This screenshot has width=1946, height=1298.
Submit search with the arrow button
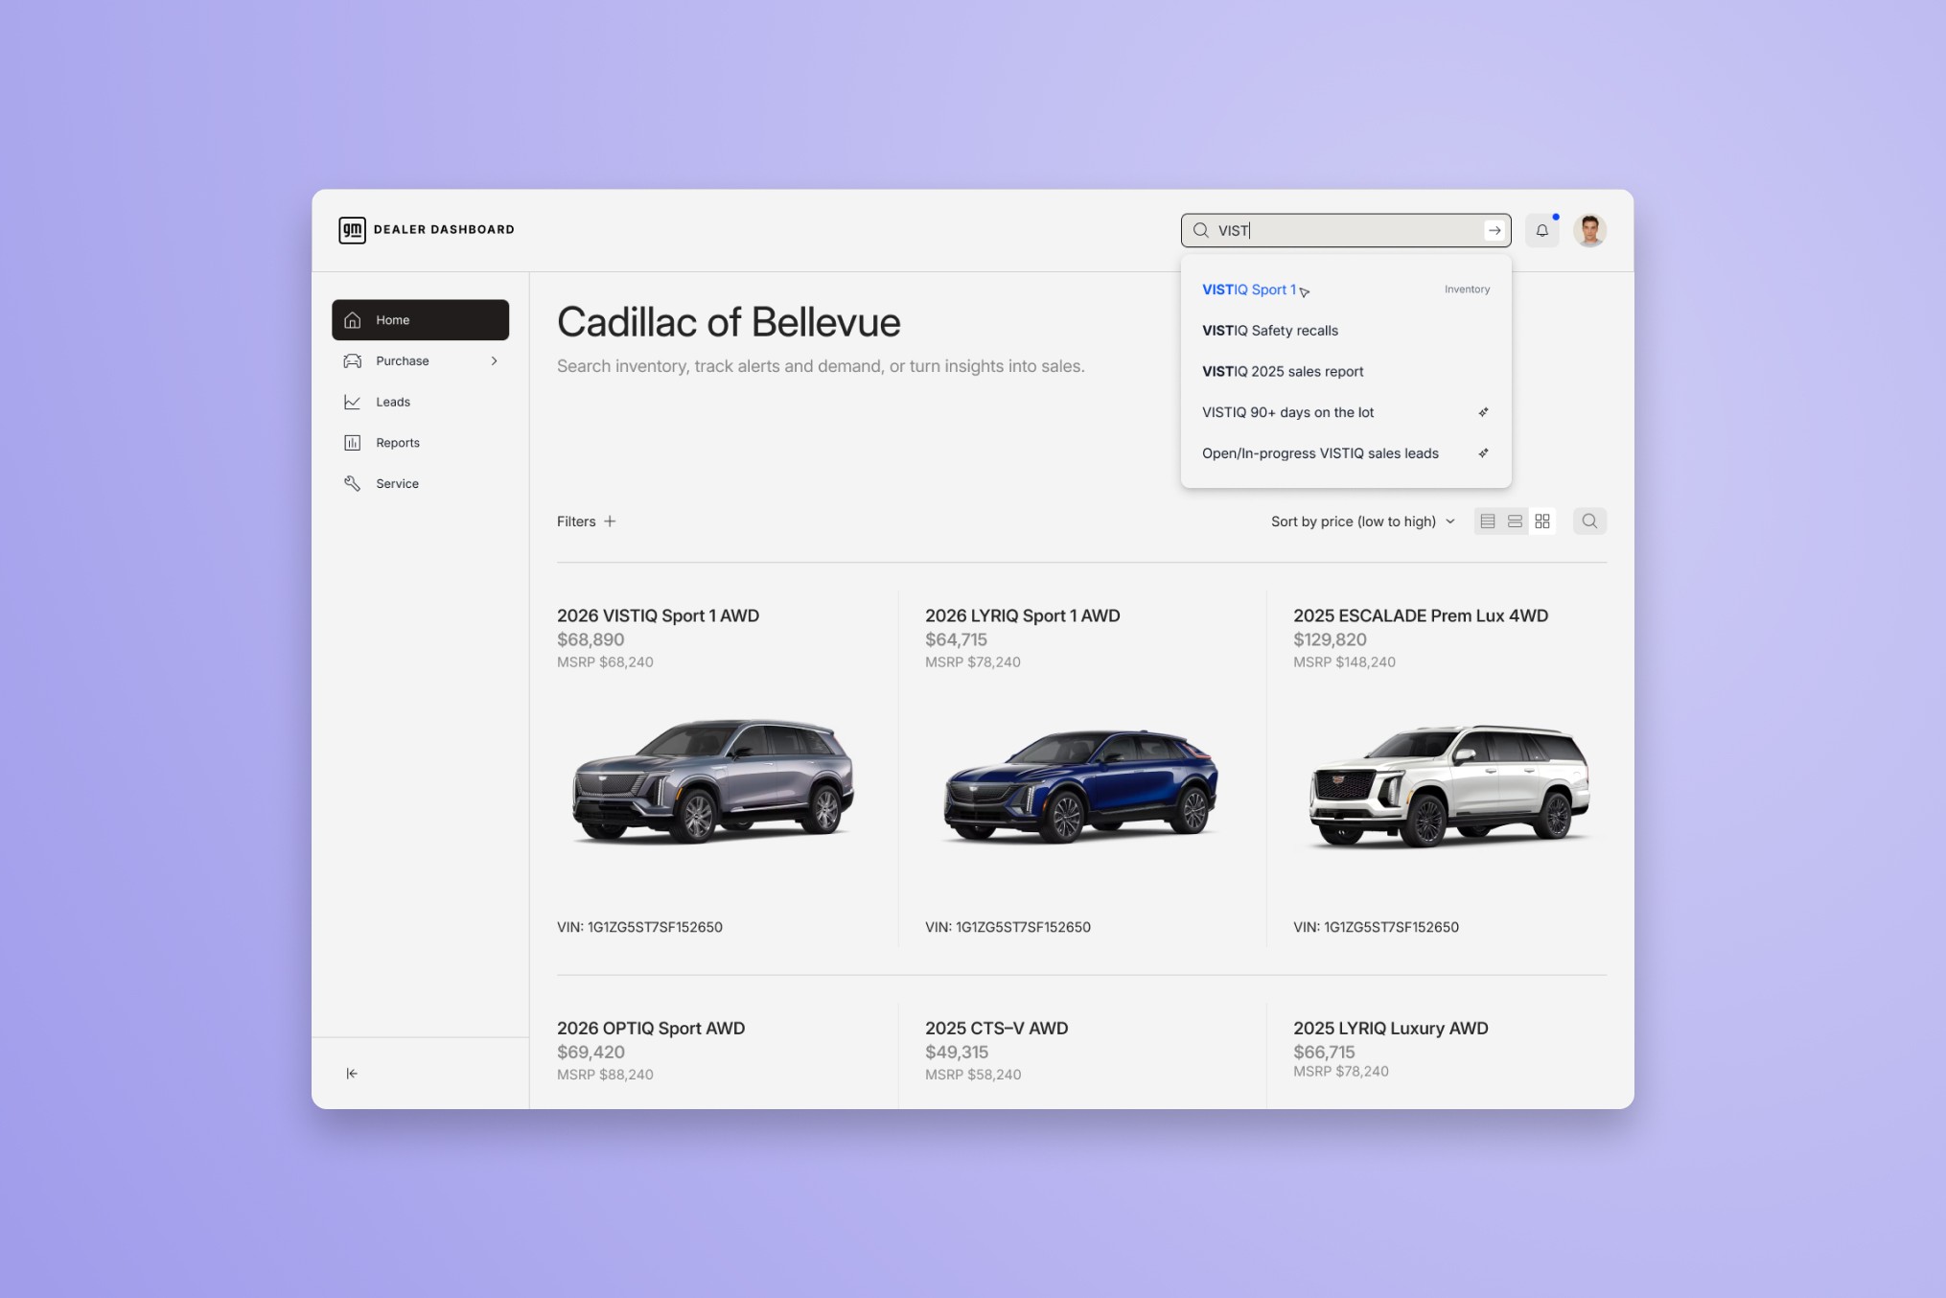pyautogui.click(x=1494, y=230)
